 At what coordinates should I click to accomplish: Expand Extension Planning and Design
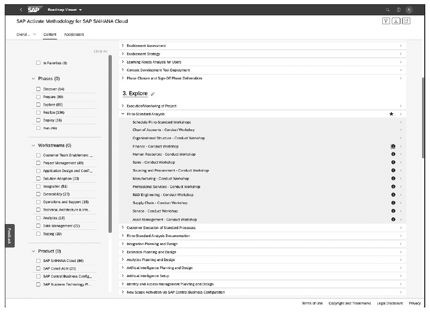point(123,252)
